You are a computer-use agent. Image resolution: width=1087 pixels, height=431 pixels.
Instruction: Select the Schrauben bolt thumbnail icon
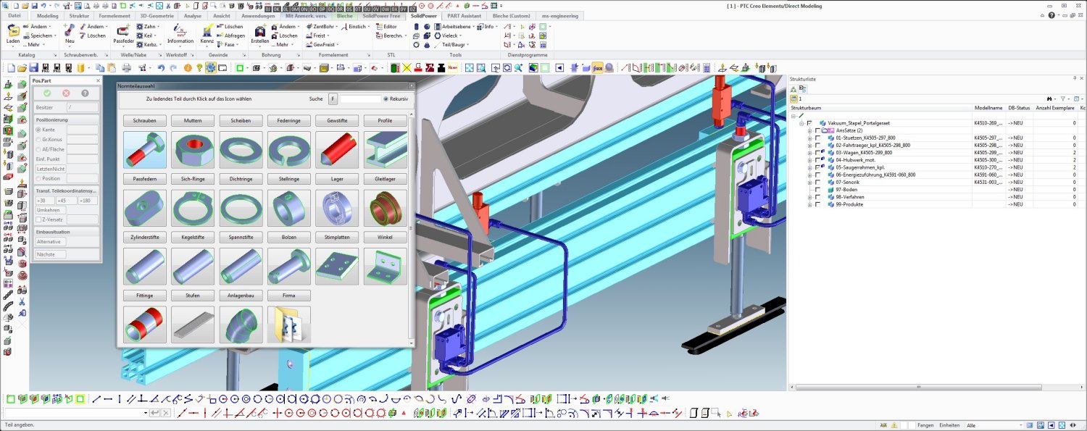coord(145,150)
